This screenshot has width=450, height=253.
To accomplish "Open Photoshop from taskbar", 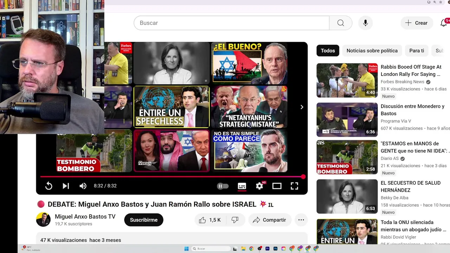I will point(275,249).
